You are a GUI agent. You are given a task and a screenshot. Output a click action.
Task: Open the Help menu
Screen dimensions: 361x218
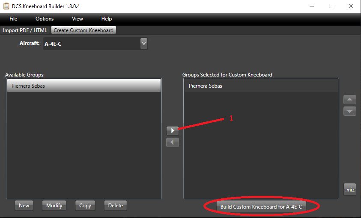pos(107,19)
